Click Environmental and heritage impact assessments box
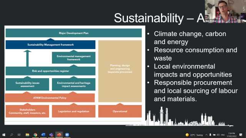 [73, 84]
